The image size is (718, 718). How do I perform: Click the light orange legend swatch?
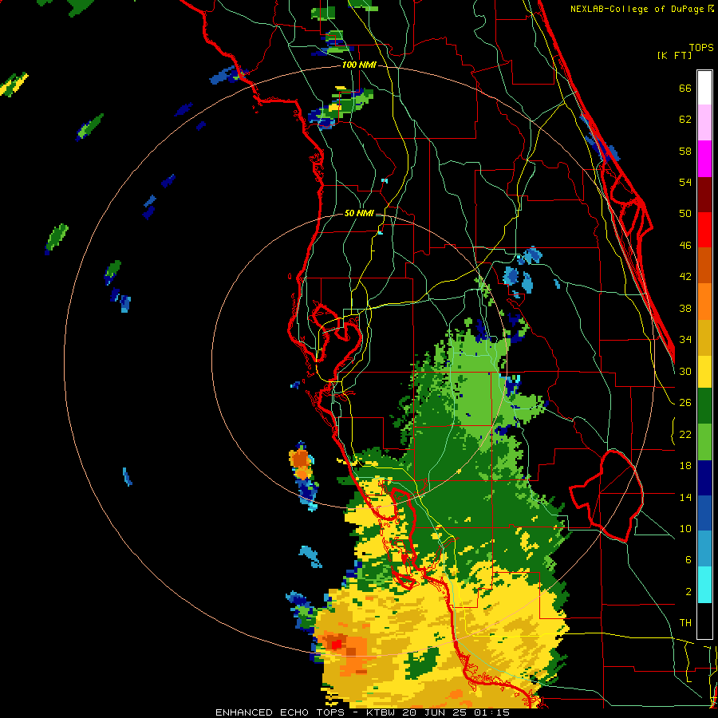(x=704, y=301)
